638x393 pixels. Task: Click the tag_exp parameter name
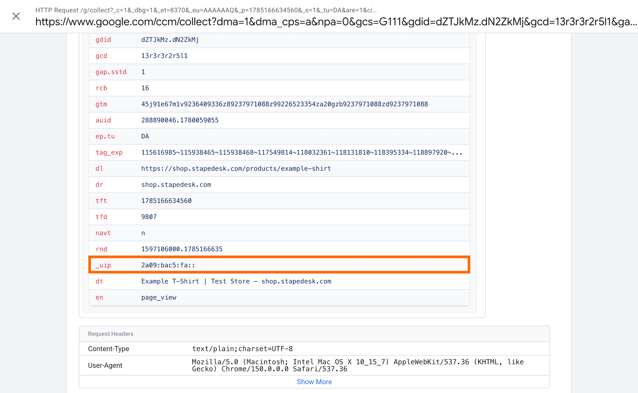pyautogui.click(x=109, y=152)
